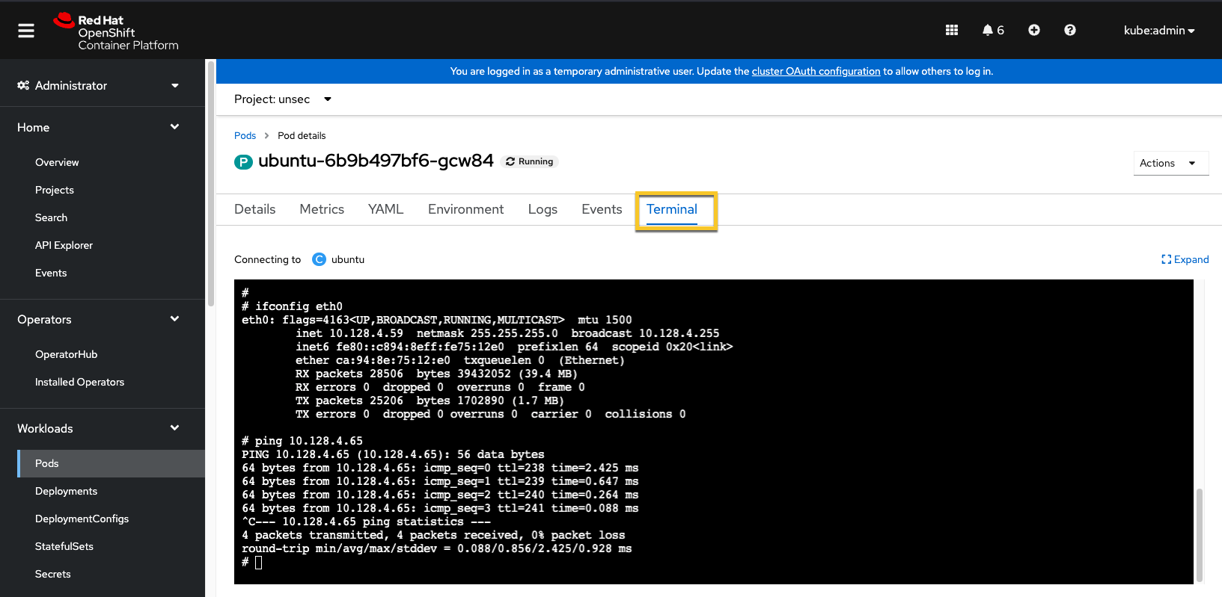Click the blue C container icon
Image resolution: width=1222 pixels, height=597 pixels.
[319, 259]
